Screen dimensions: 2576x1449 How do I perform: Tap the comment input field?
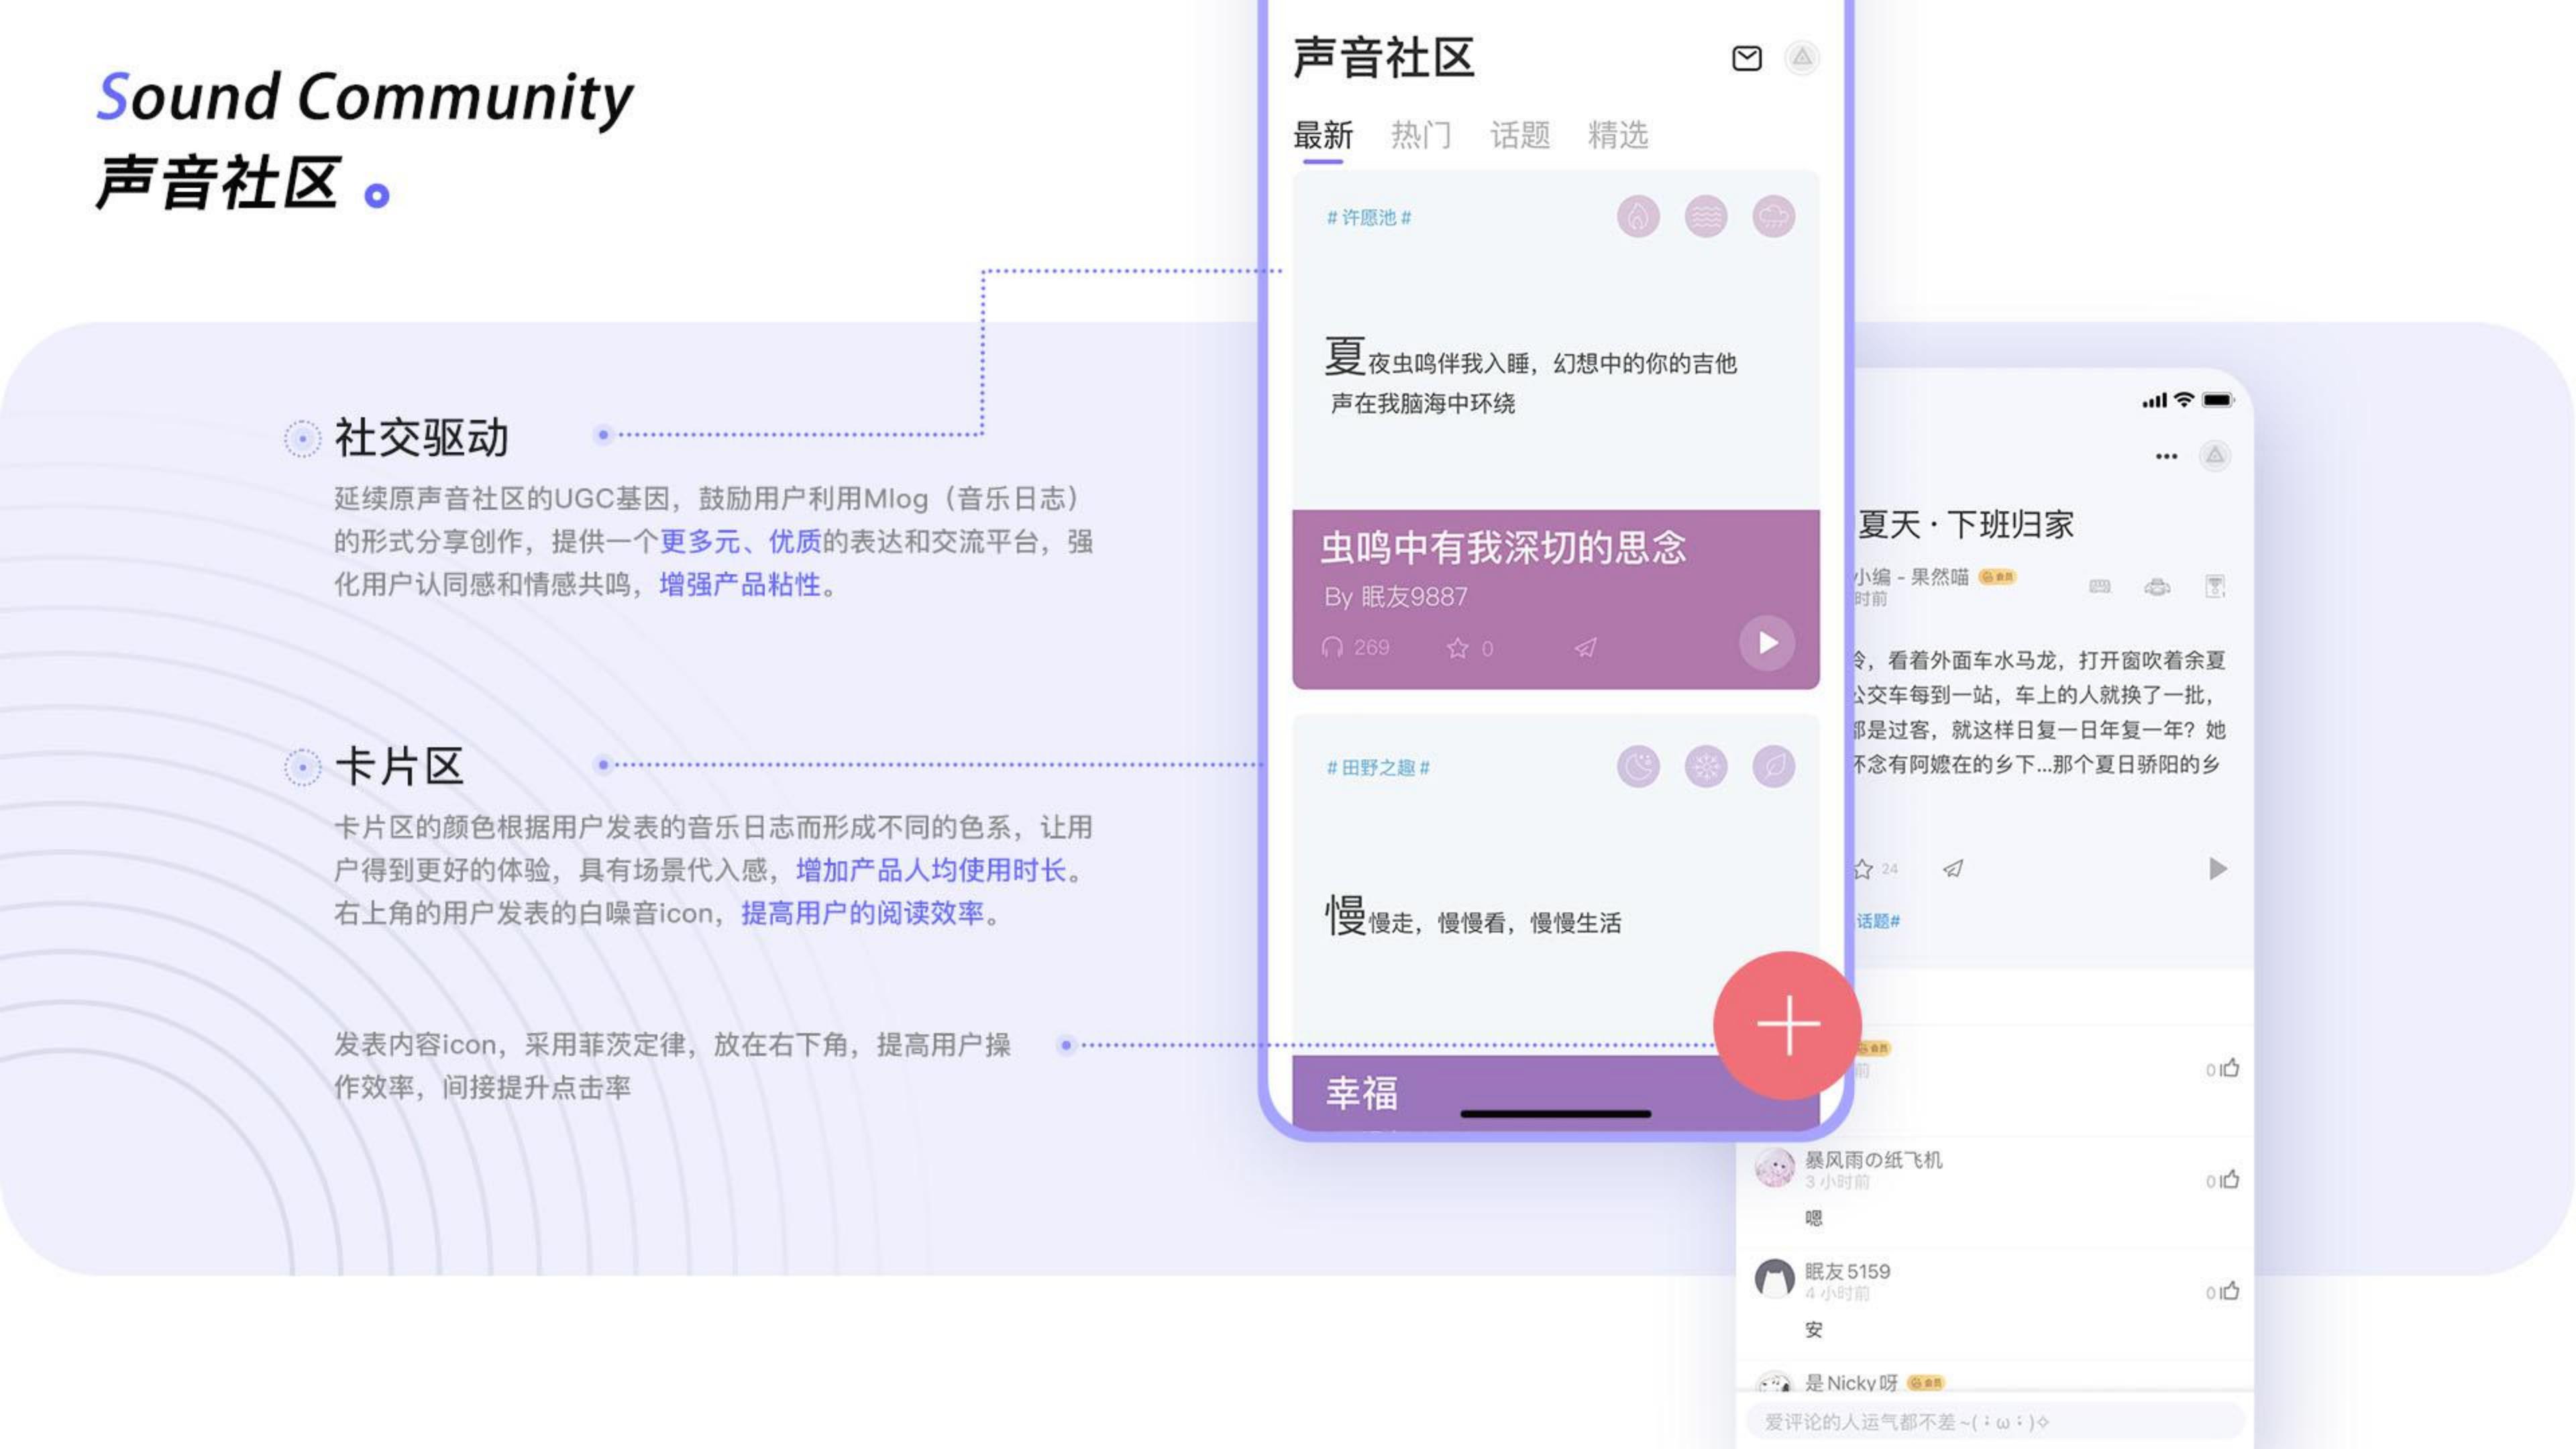1995,1421
